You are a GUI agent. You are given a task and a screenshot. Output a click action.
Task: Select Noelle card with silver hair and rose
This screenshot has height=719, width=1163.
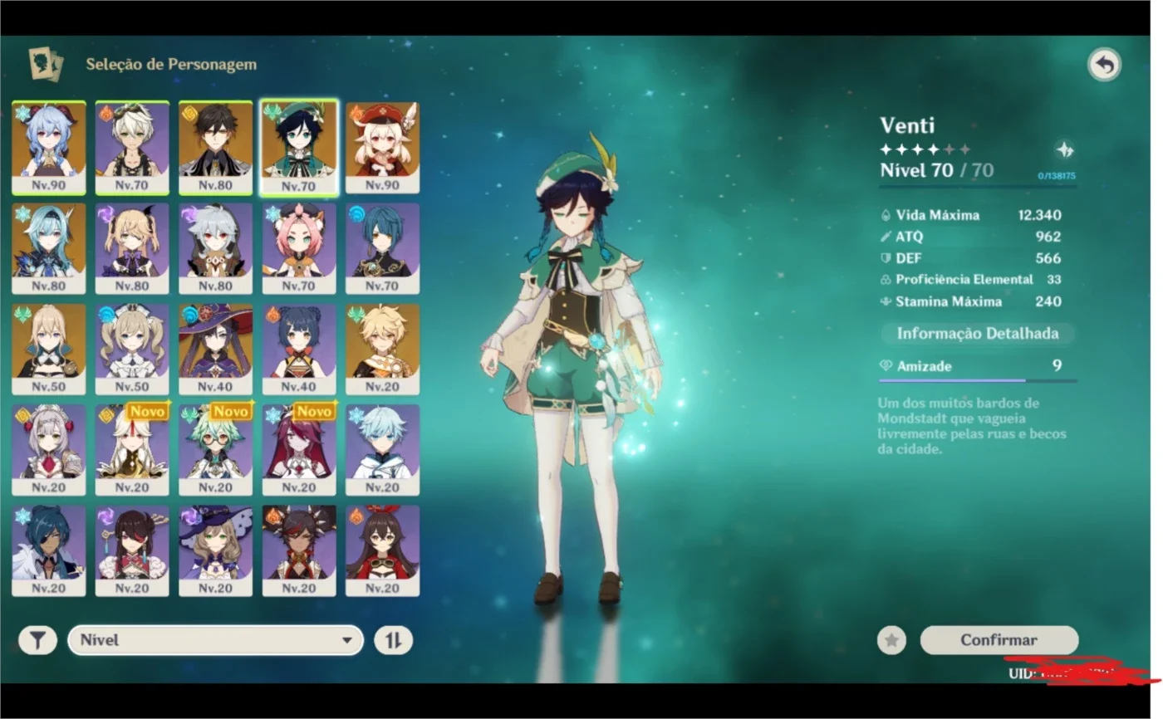coord(49,450)
